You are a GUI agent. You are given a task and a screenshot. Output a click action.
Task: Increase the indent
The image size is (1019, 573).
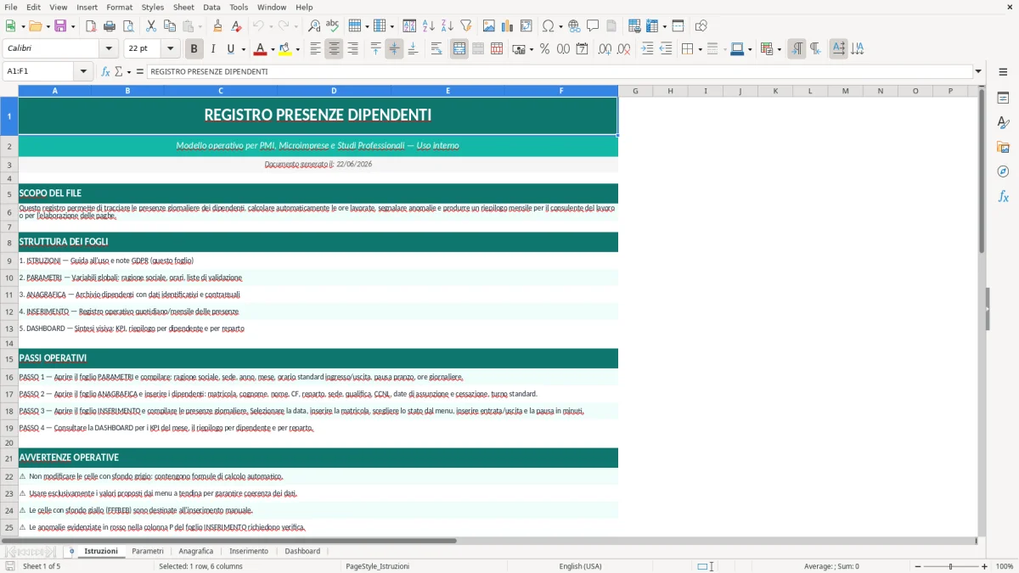click(x=647, y=49)
